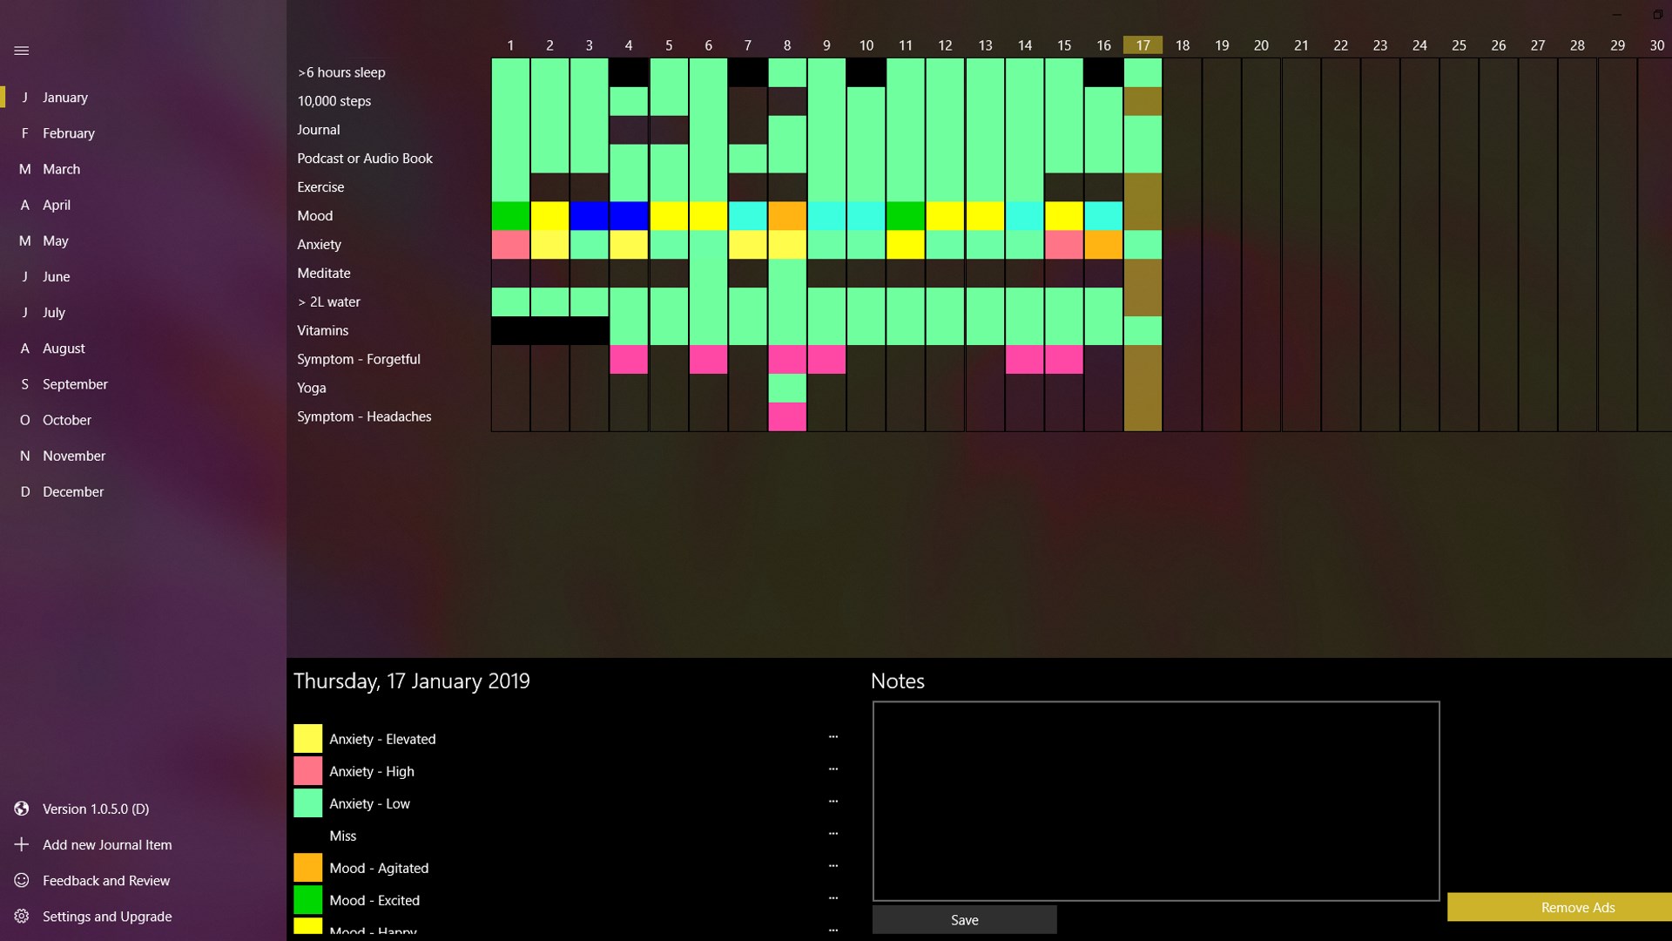
Task: Switch to September month
Action: pyautogui.click(x=75, y=384)
